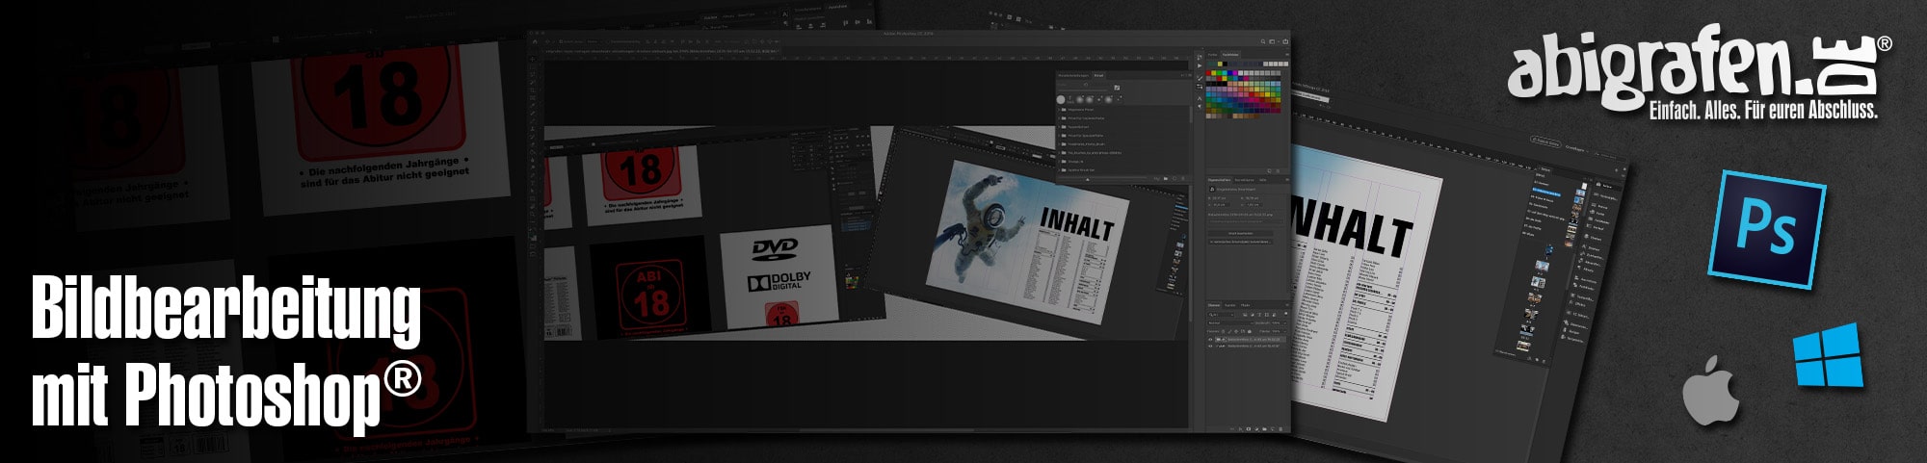
Task: Switch to the Korrekturen tab
Action: pyautogui.click(x=1244, y=180)
